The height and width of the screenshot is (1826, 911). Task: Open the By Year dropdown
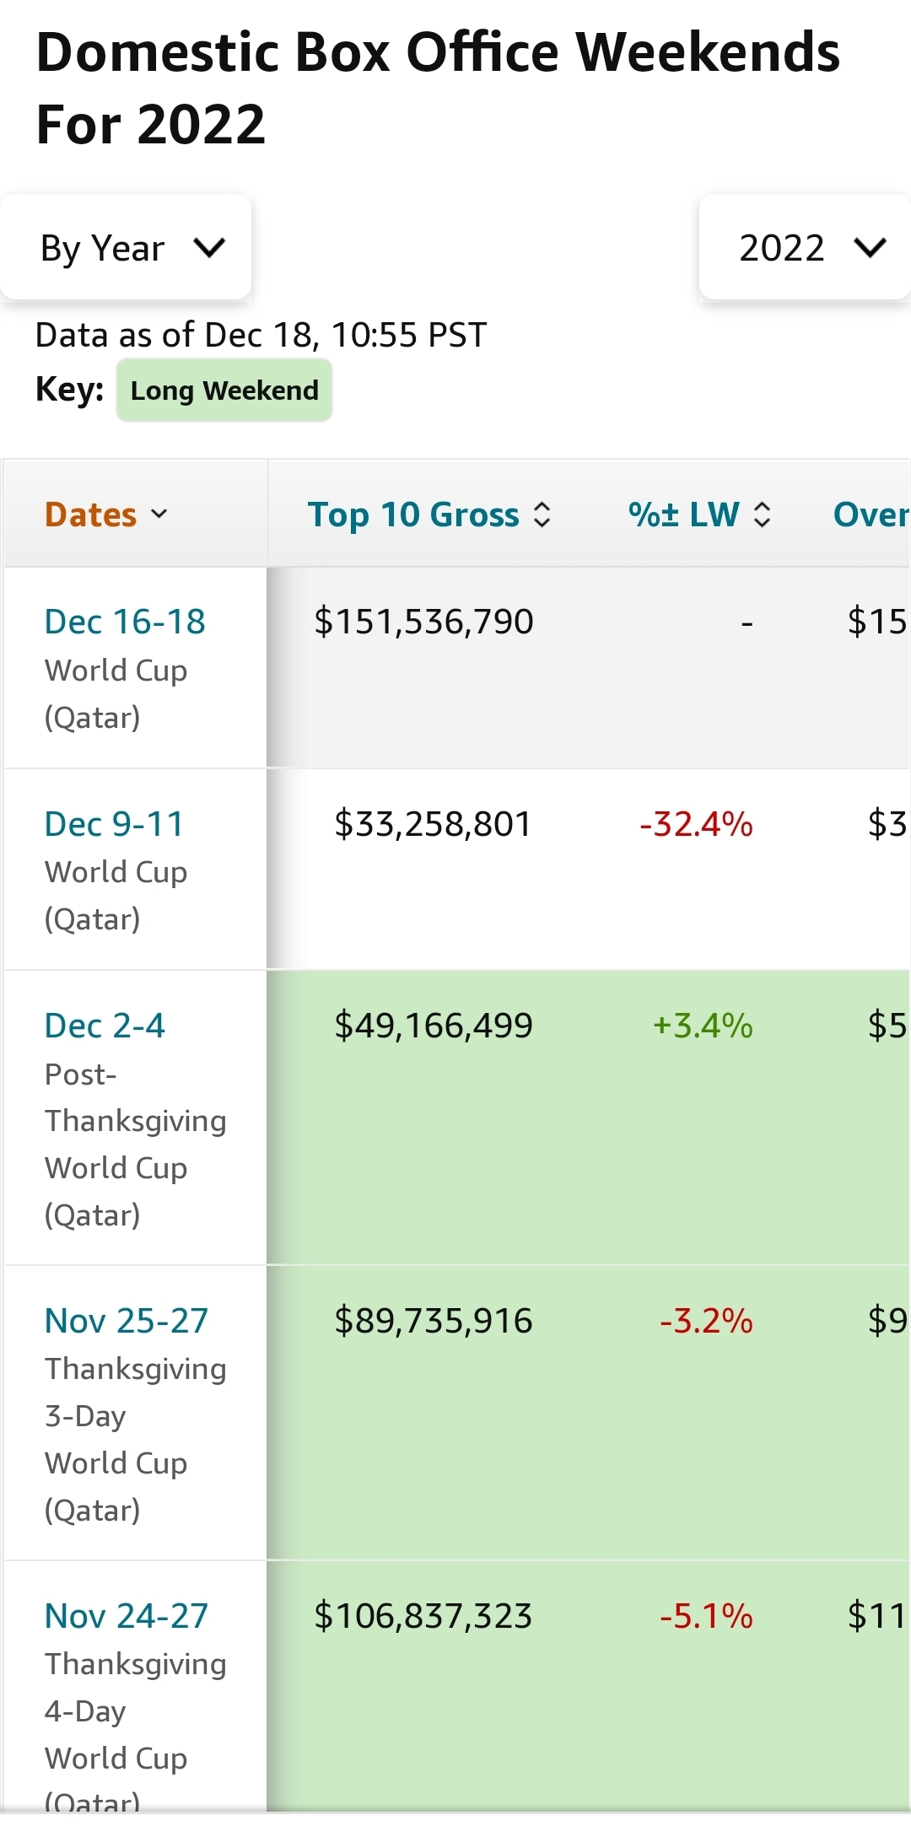coord(127,248)
